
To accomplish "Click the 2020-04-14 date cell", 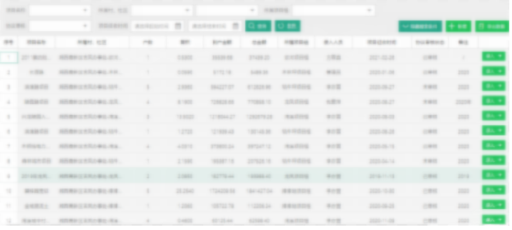I will click(382, 162).
